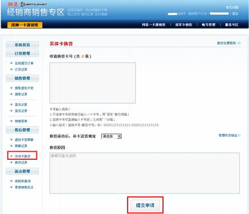Viewport: 249px width, 214px height.
Task: Click 售后管理 sidebar section header
Action: [x=22, y=130]
